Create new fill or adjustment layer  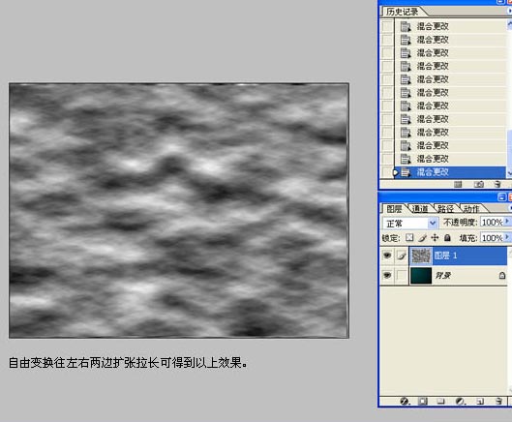[461, 401]
